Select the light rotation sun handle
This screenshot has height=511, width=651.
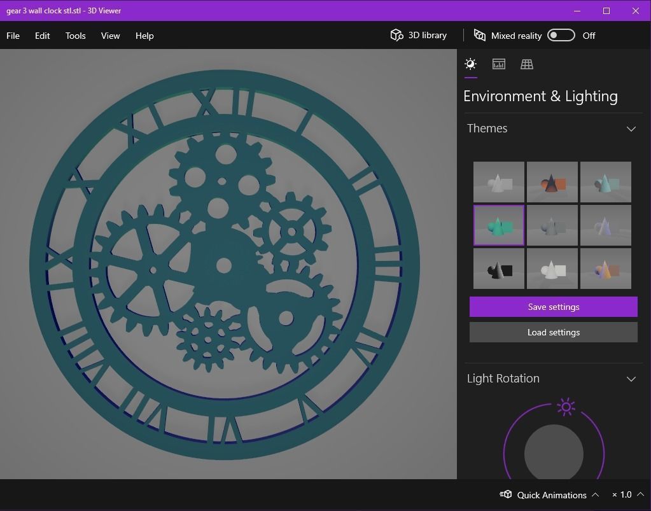(x=565, y=407)
